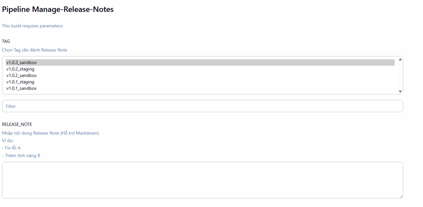Click the "- Thêm tính năng B" example line
The image size is (423, 207).
tap(21, 156)
